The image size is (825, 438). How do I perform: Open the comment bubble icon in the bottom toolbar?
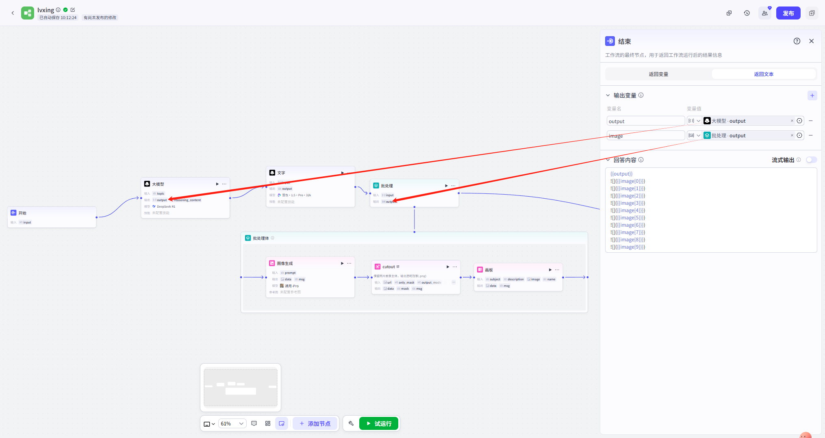pos(254,423)
